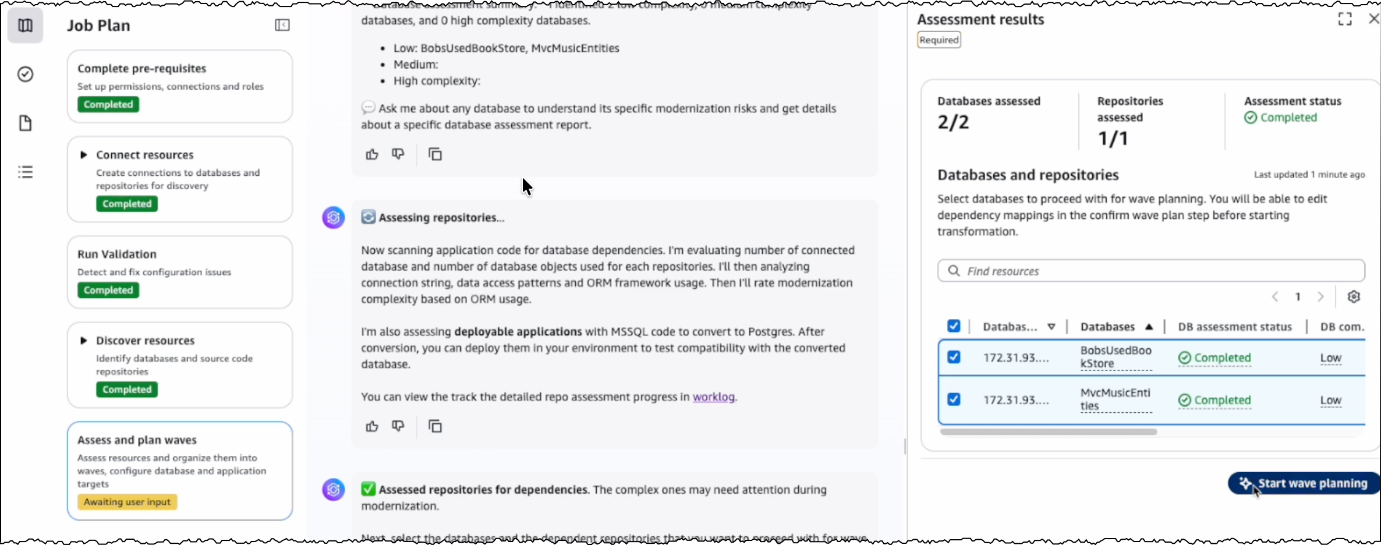1381x545 pixels.
Task: Open the worklog link
Action: click(714, 397)
